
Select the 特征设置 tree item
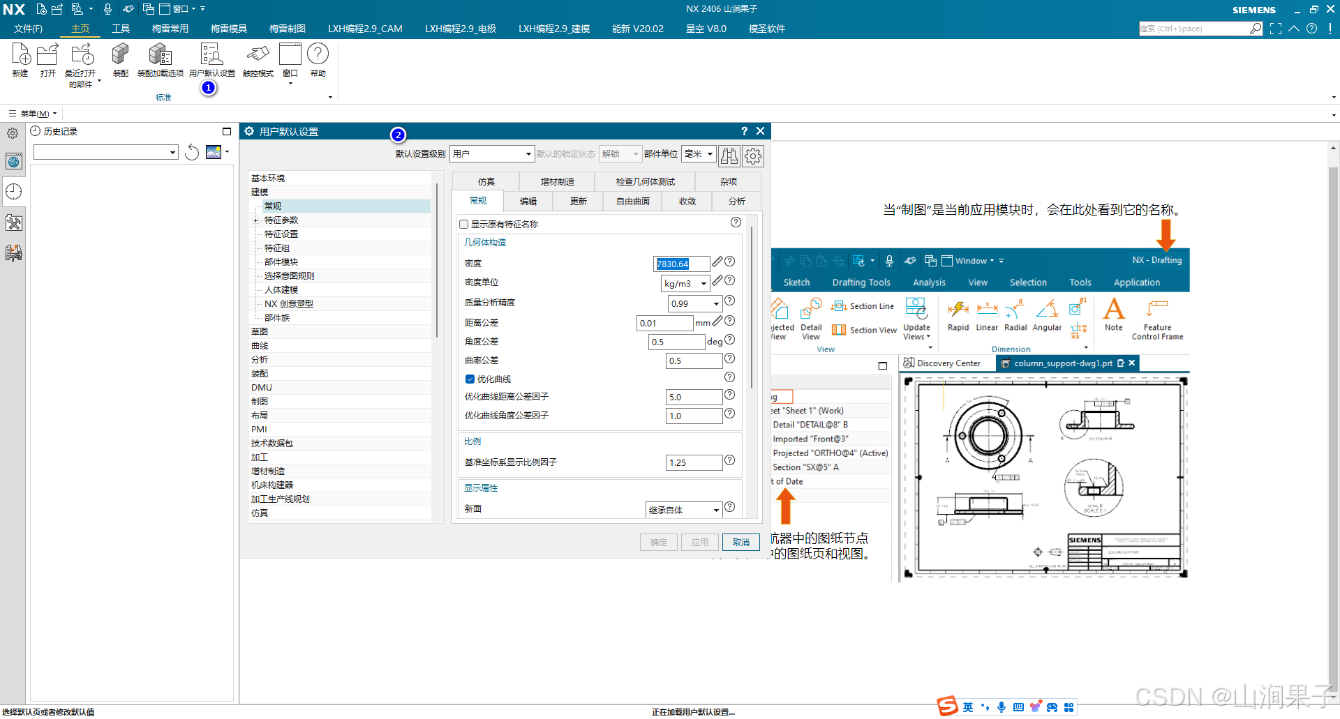(281, 234)
